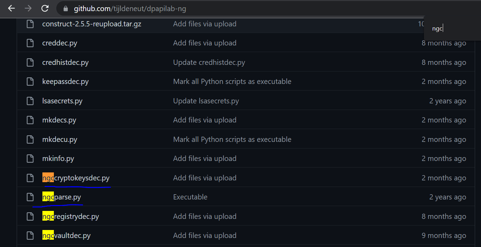Open the ngcparse.py file
Image resolution: width=481 pixels, height=247 pixels.
(61, 197)
